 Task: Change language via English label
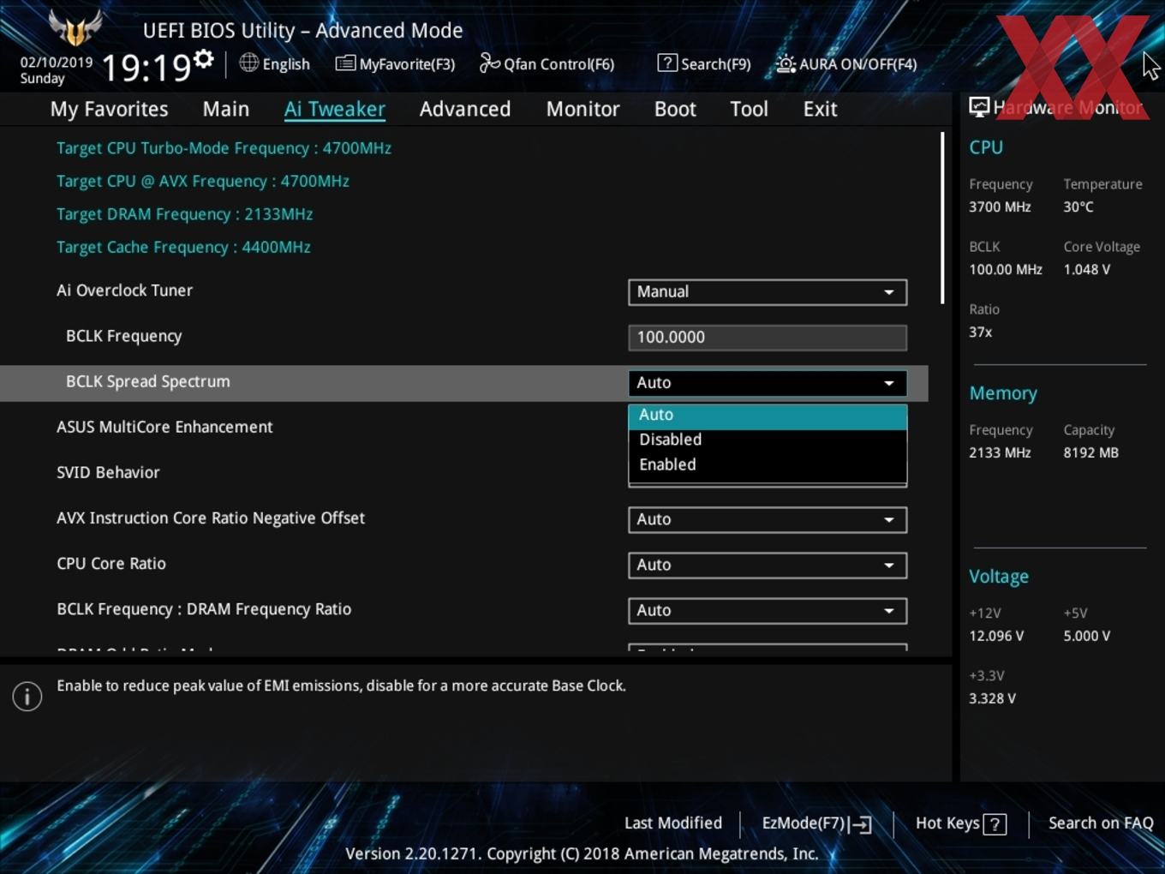[x=286, y=64]
